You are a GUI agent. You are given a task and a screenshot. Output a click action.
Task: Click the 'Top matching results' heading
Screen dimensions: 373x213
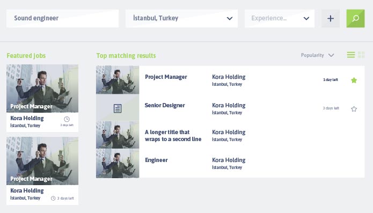click(x=126, y=56)
